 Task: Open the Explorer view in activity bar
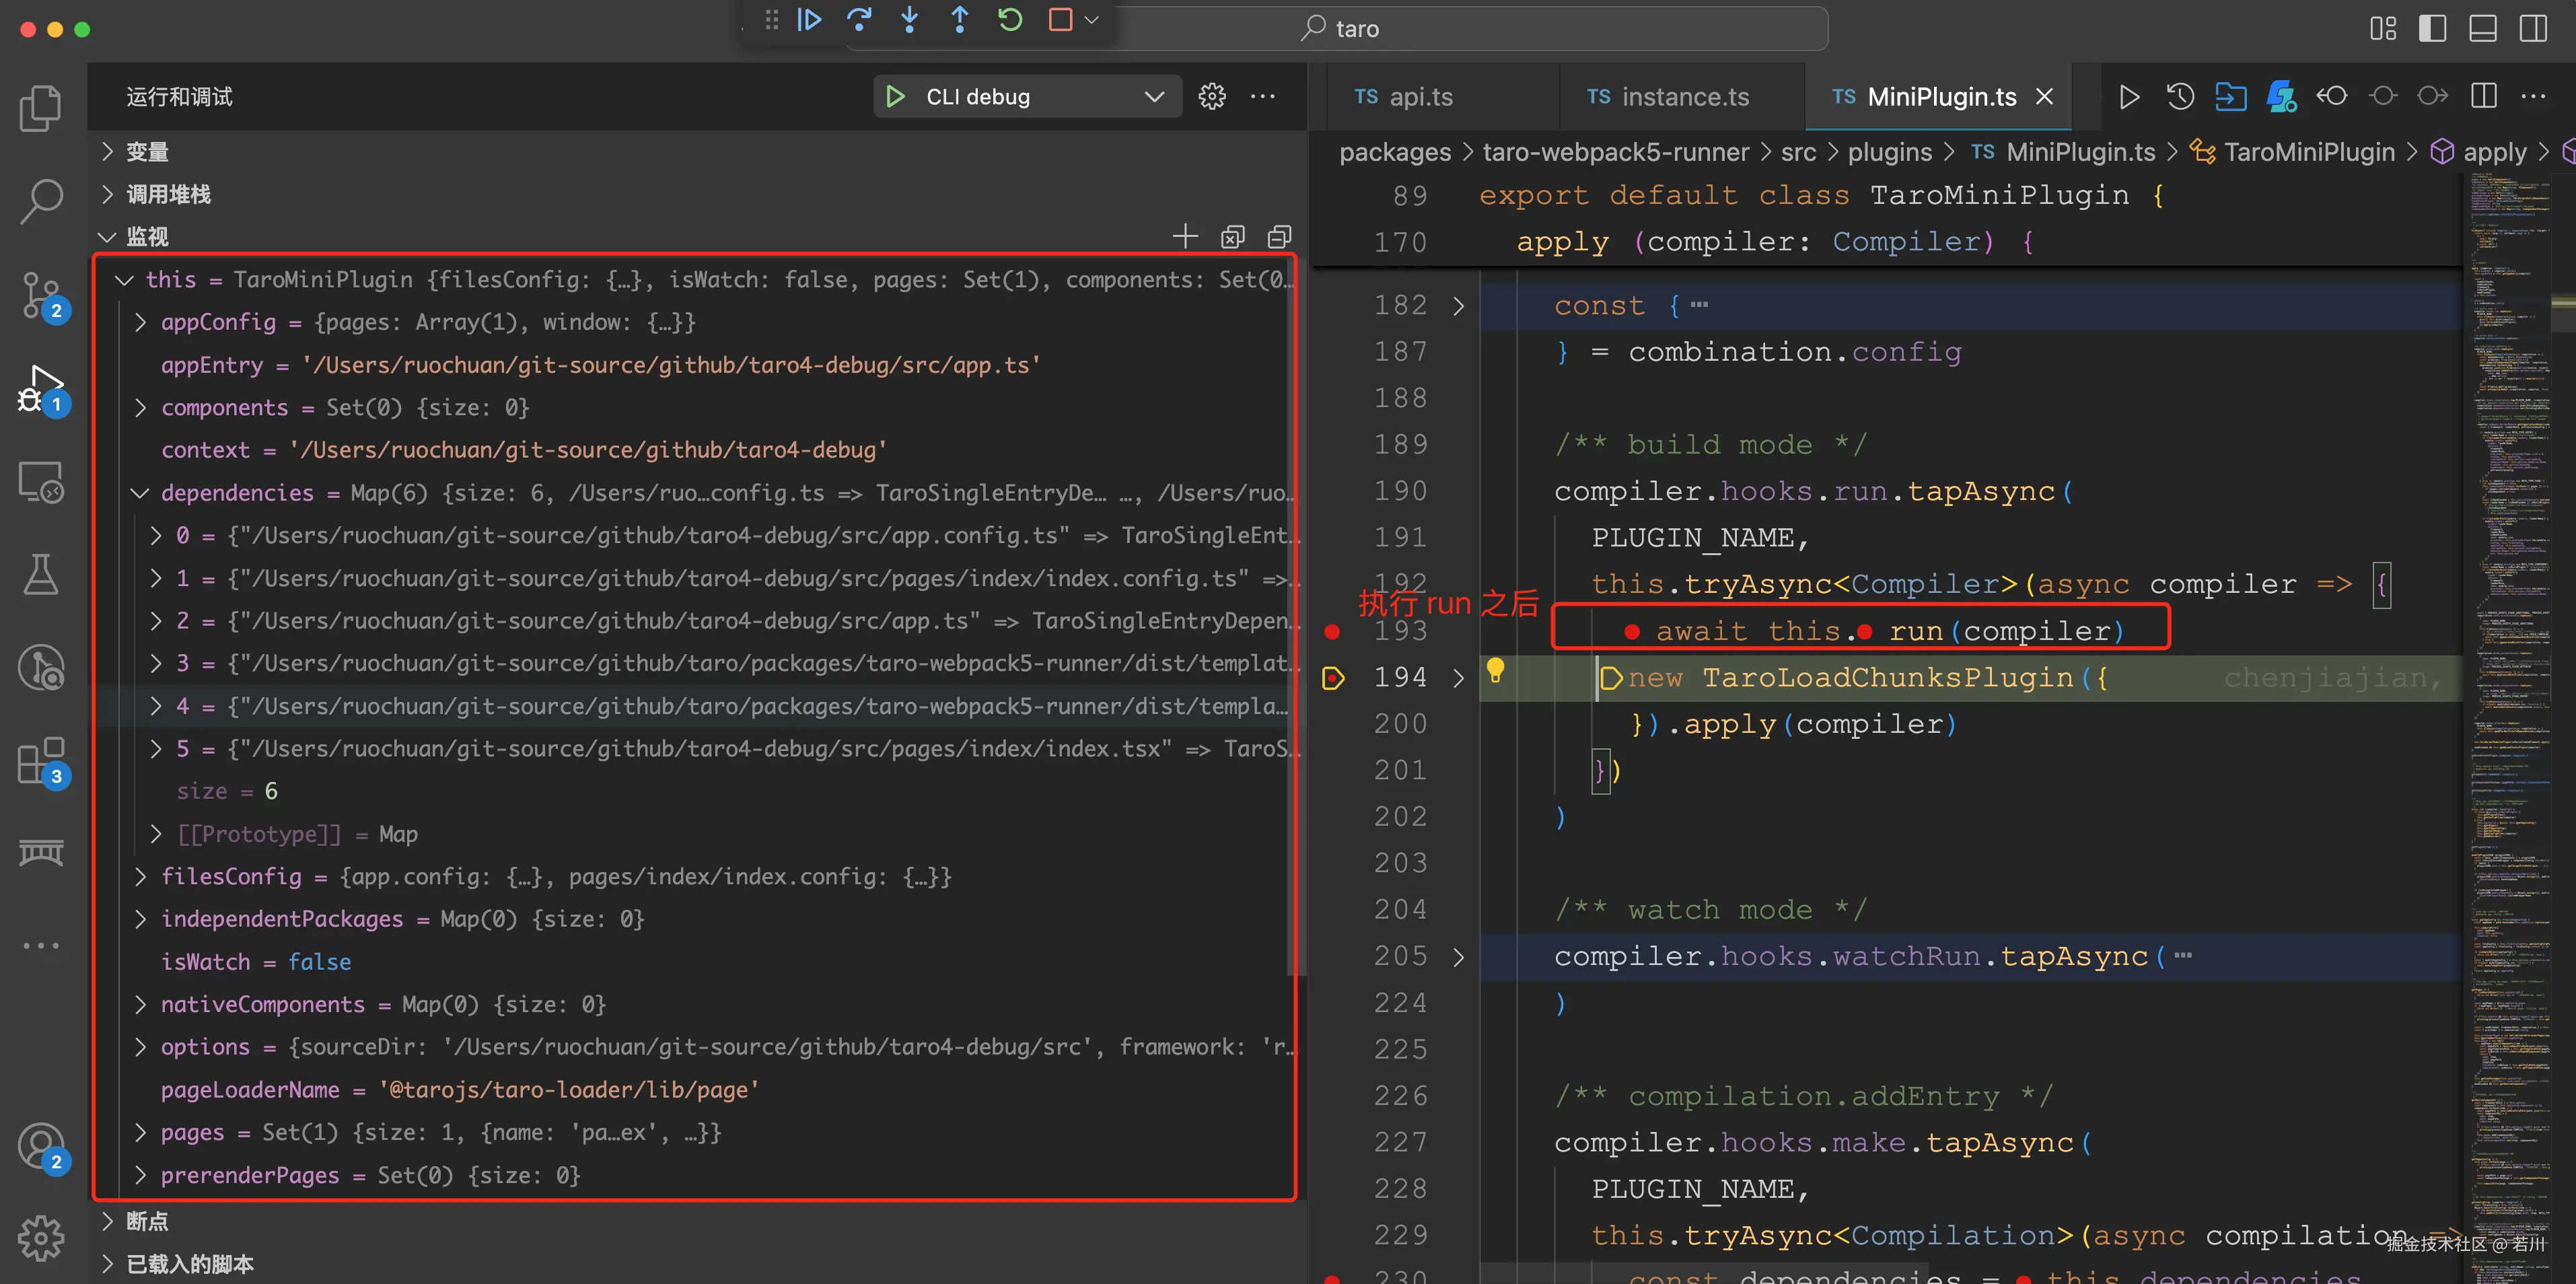click(41, 108)
